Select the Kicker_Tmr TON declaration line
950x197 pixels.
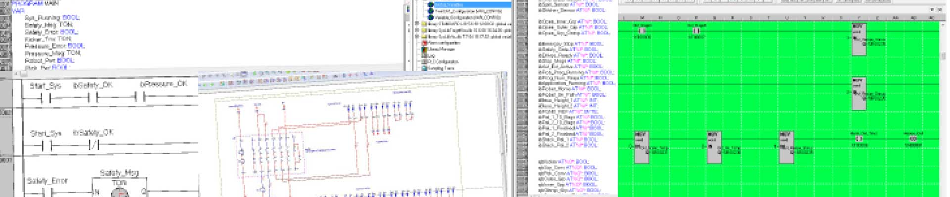click(x=48, y=39)
